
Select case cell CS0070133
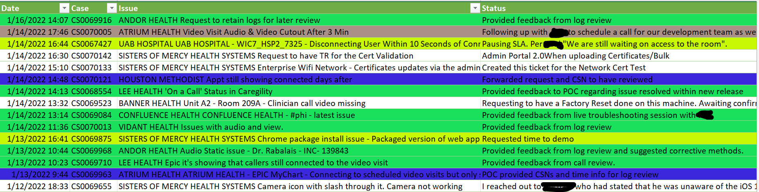click(x=94, y=68)
